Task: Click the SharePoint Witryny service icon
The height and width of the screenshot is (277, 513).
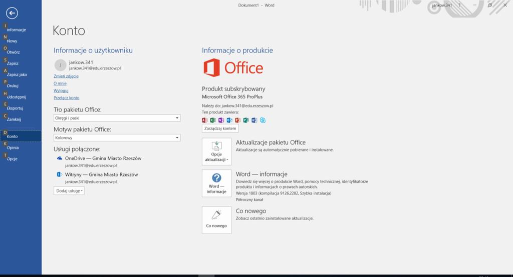Action: (x=60, y=174)
